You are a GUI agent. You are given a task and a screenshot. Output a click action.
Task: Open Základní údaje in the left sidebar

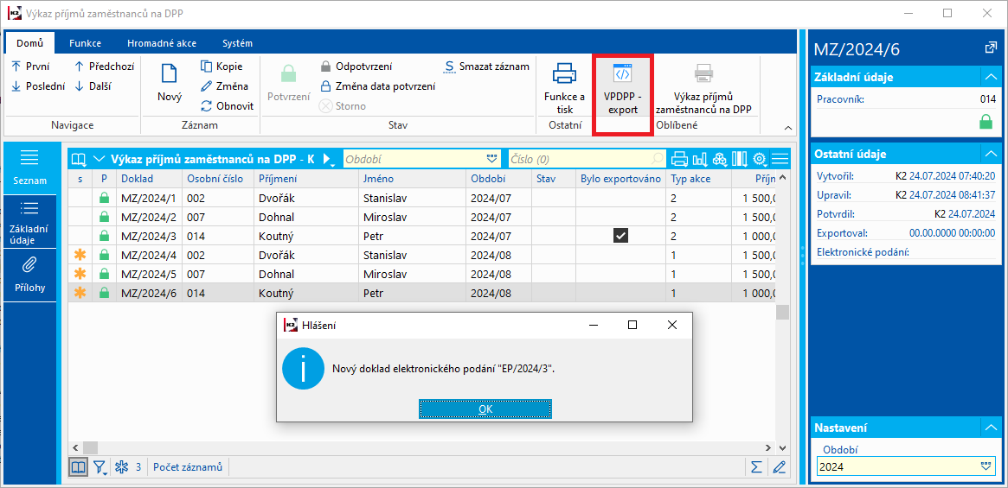[30, 223]
